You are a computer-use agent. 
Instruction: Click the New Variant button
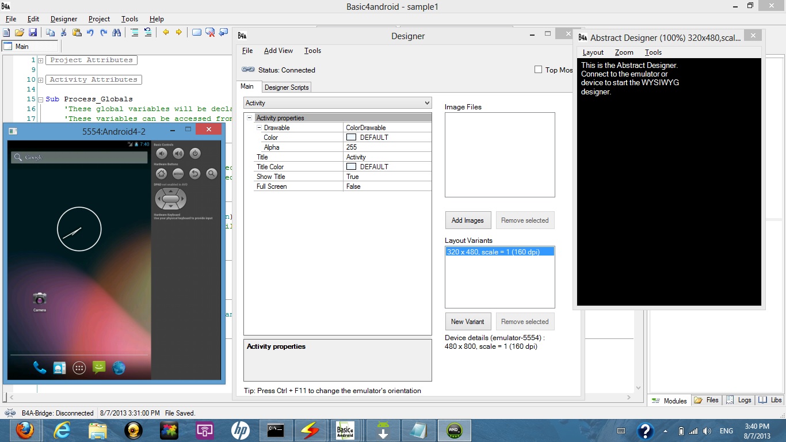[467, 322]
